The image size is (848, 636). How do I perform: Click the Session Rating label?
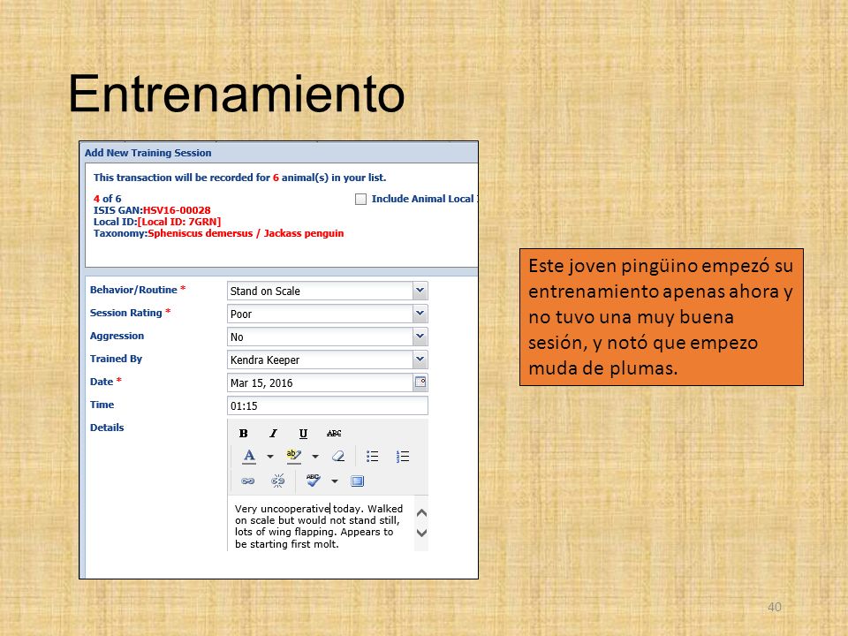(x=126, y=313)
